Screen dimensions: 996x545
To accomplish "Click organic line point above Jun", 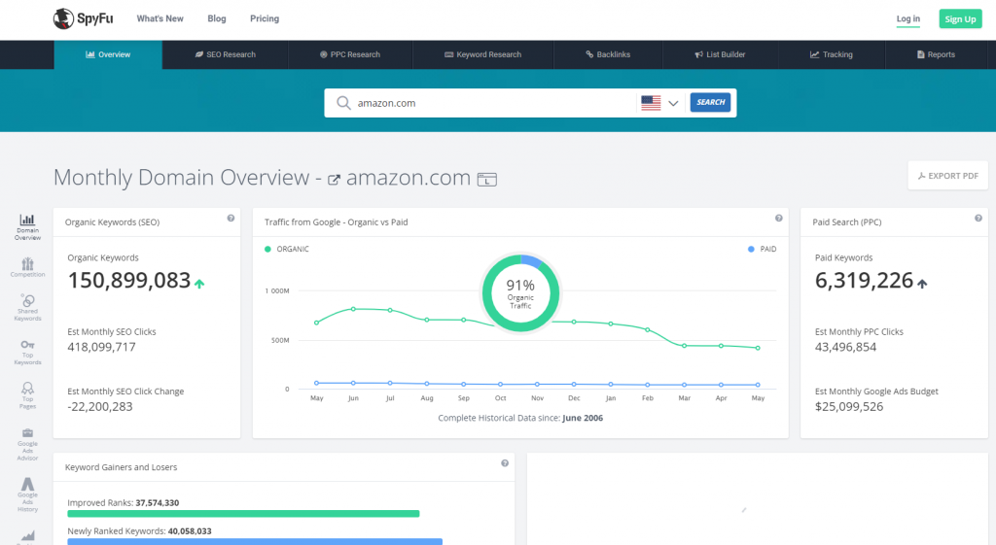I will tap(353, 309).
